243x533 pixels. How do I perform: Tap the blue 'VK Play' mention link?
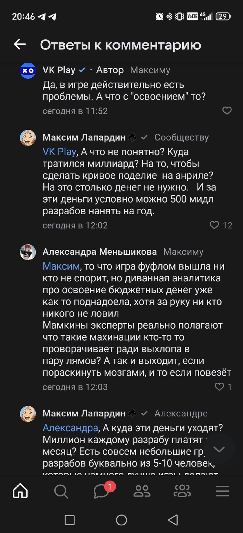tap(59, 152)
